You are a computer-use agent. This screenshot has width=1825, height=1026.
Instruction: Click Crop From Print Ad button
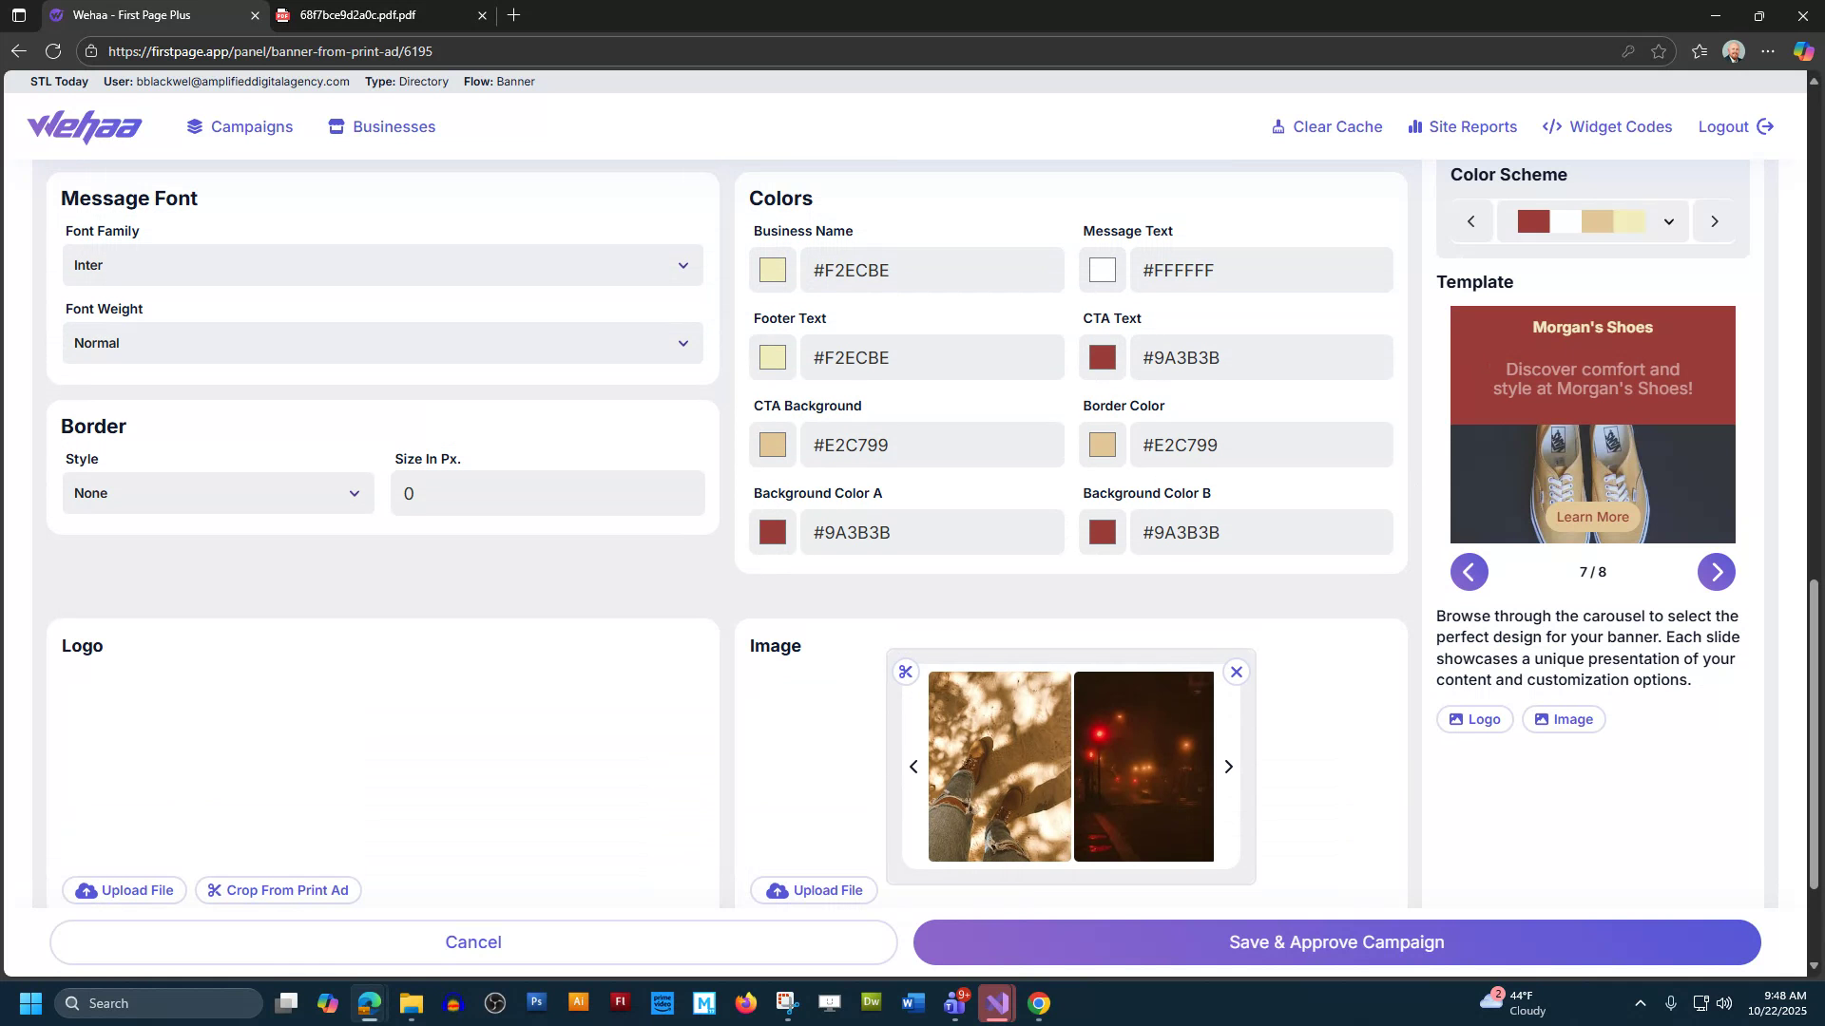coord(278,890)
